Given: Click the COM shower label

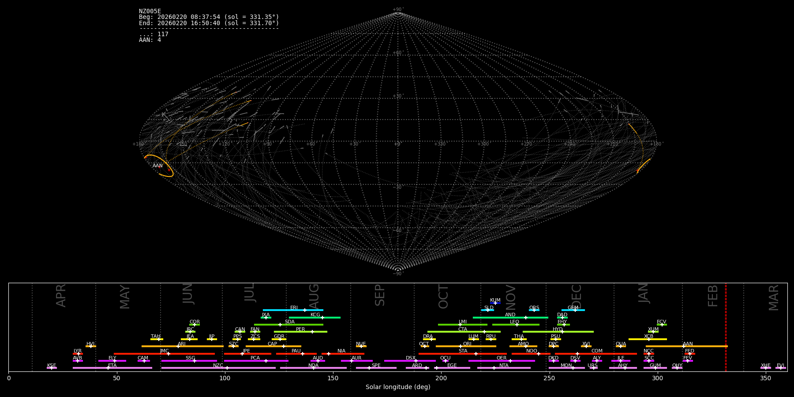Looking at the screenshot, I should 597,351.
